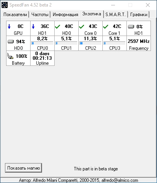Click the hard drive icon beside HD0 94%

click(11, 41)
